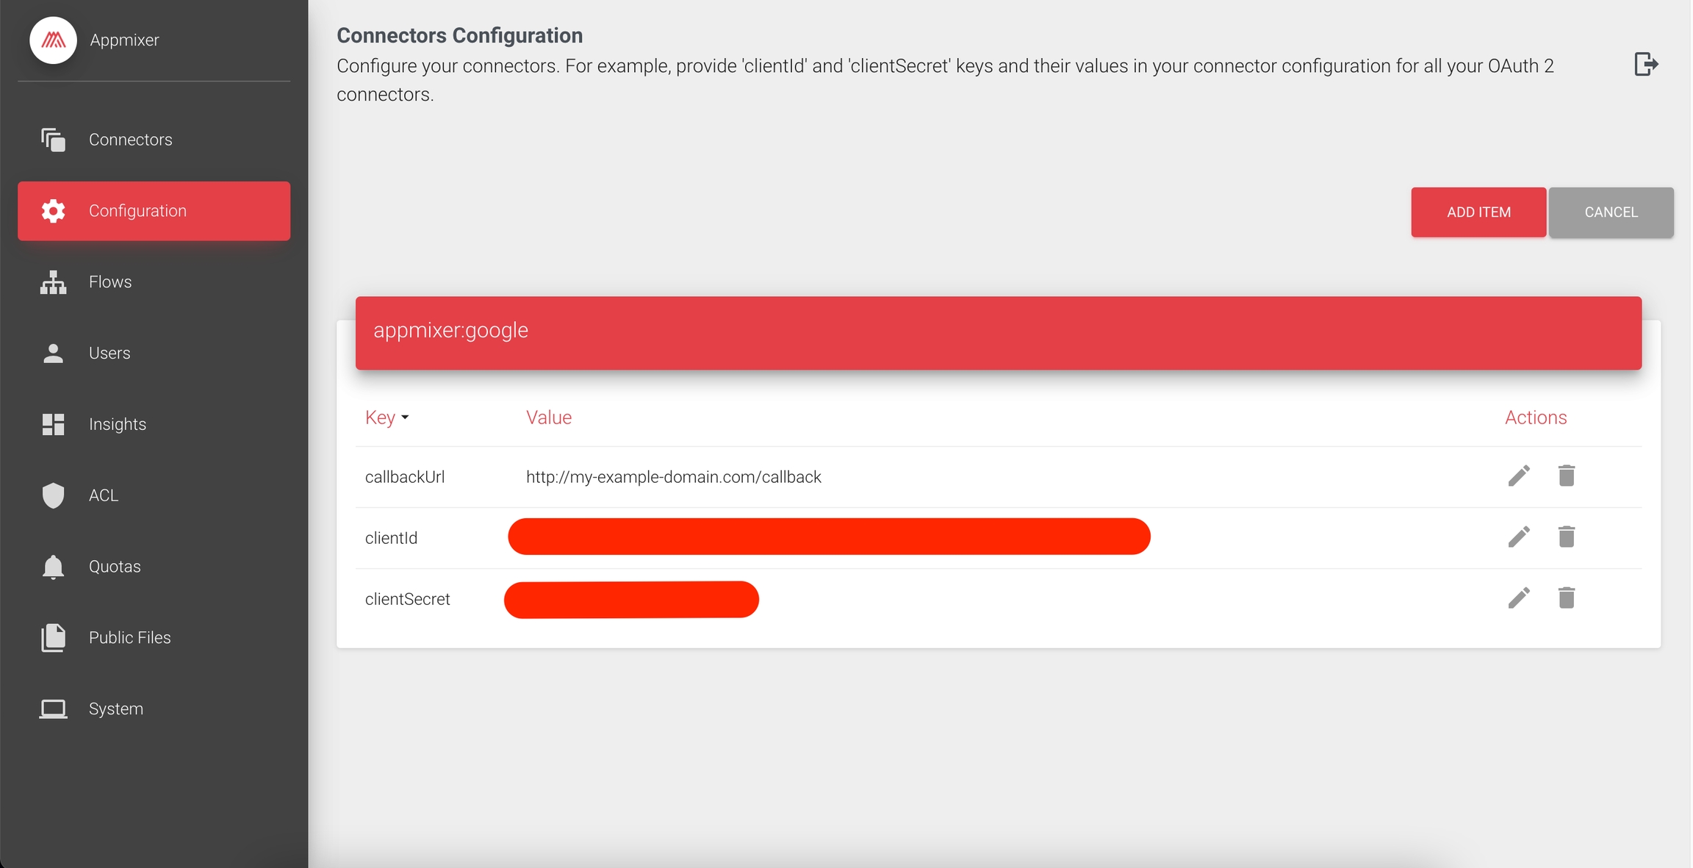This screenshot has height=868, width=1693.
Task: Click the appmixer:google header bar
Action: [x=998, y=332]
